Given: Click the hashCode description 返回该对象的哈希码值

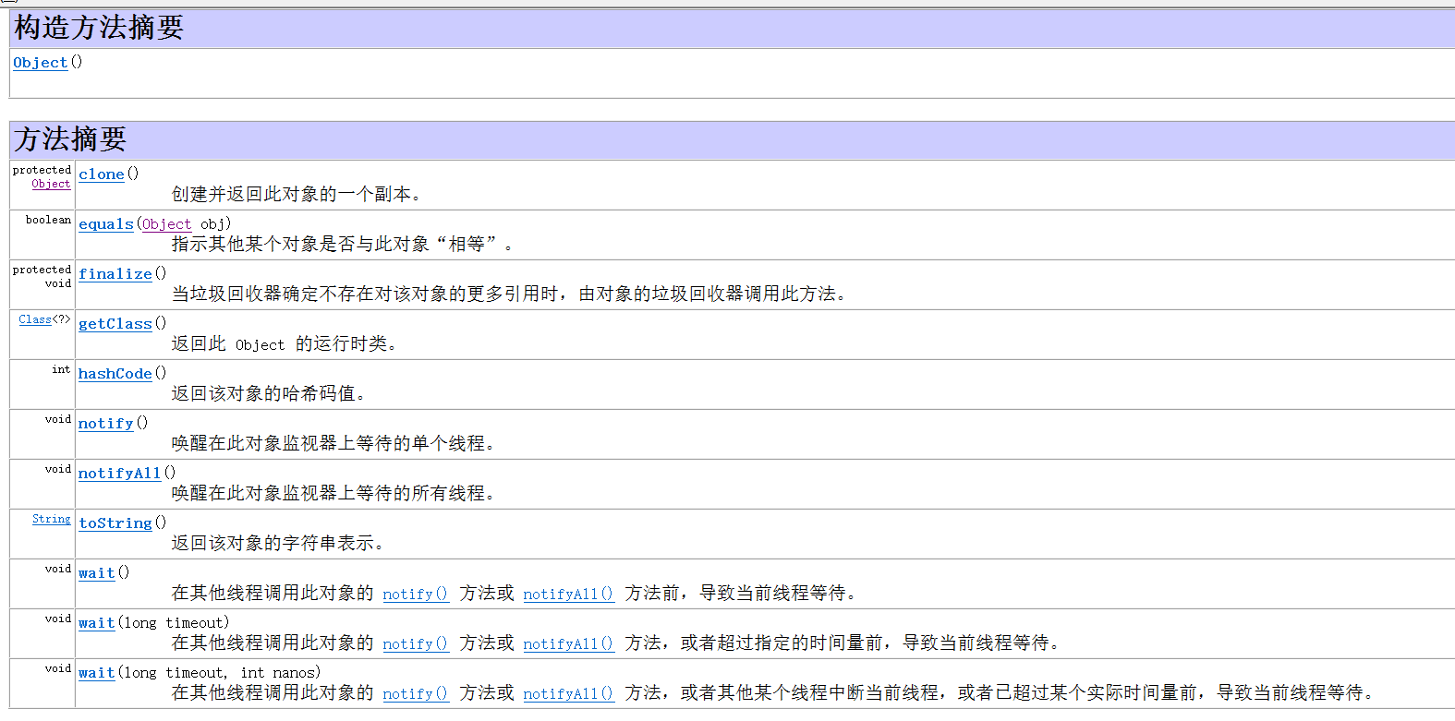Looking at the screenshot, I should tap(269, 394).
